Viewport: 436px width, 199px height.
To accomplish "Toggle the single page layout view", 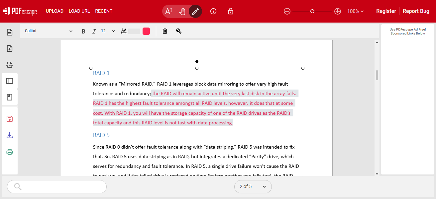I will point(10,81).
